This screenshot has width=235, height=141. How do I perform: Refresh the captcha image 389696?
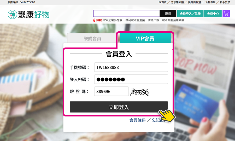tap(139, 92)
